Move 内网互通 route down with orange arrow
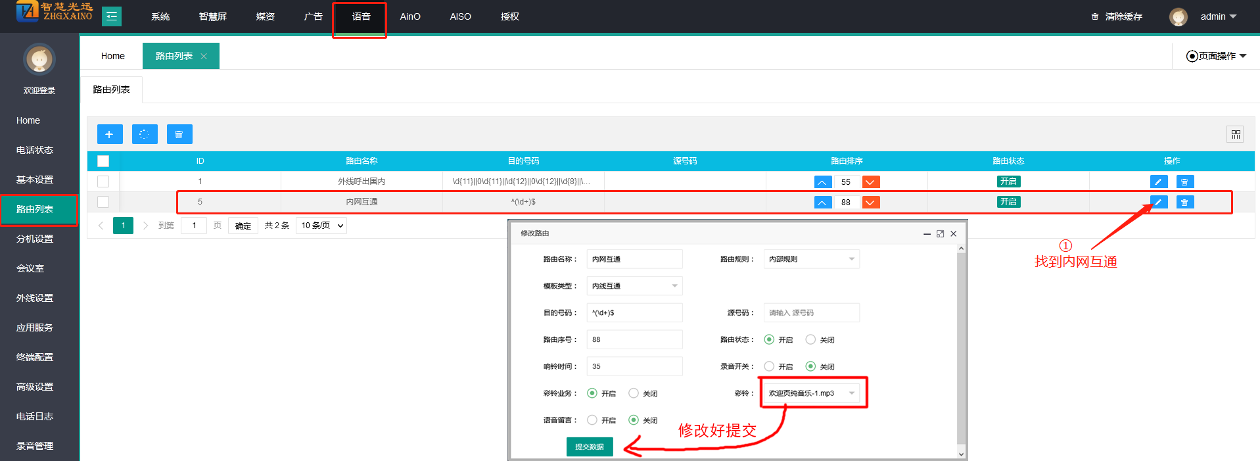This screenshot has height=461, width=1260. click(870, 203)
